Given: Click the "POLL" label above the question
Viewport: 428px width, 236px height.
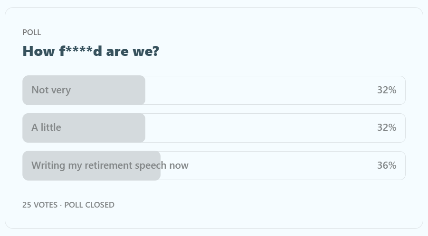Looking at the screenshot, I should 32,32.
